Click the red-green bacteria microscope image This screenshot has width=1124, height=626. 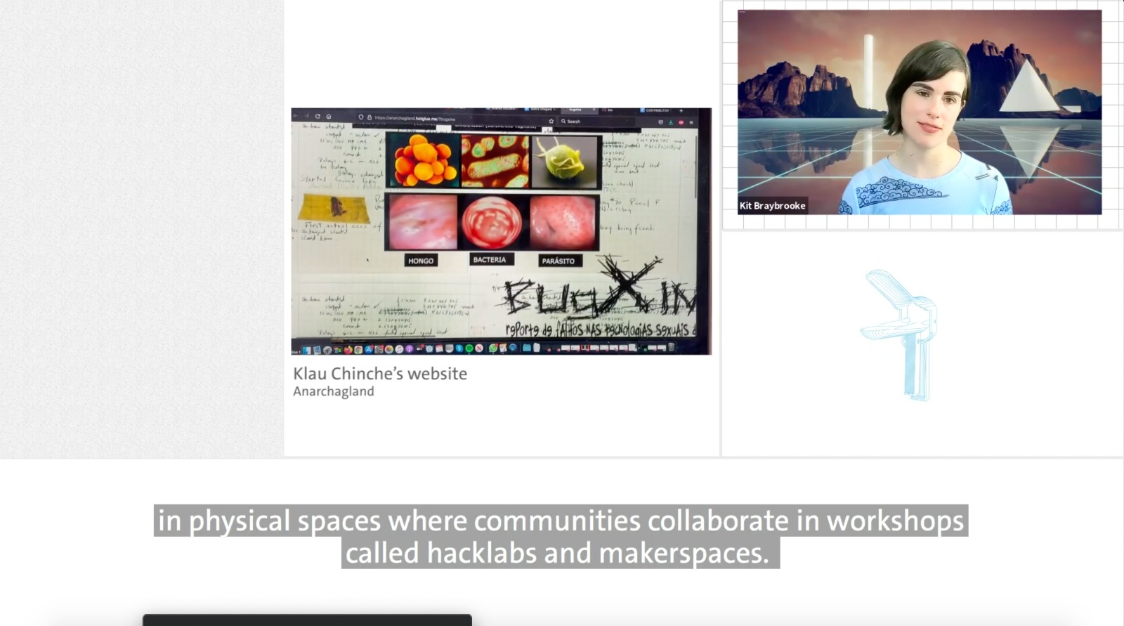[x=495, y=162]
